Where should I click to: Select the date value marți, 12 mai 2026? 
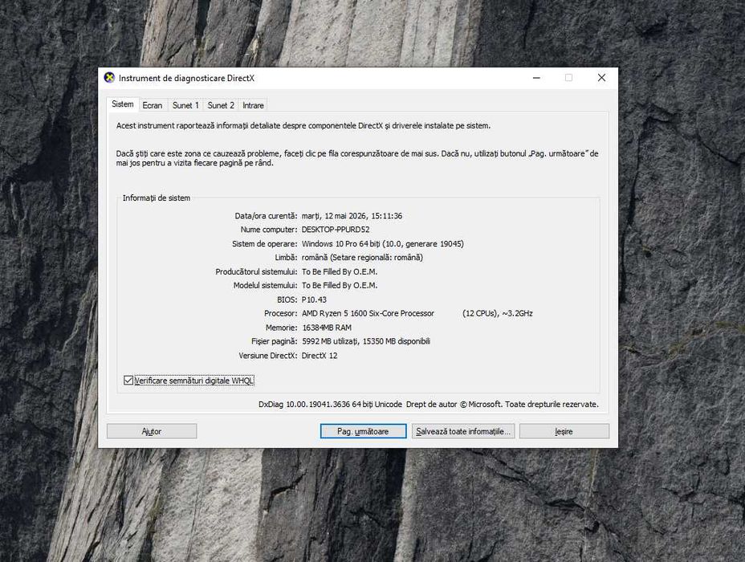tap(352, 216)
